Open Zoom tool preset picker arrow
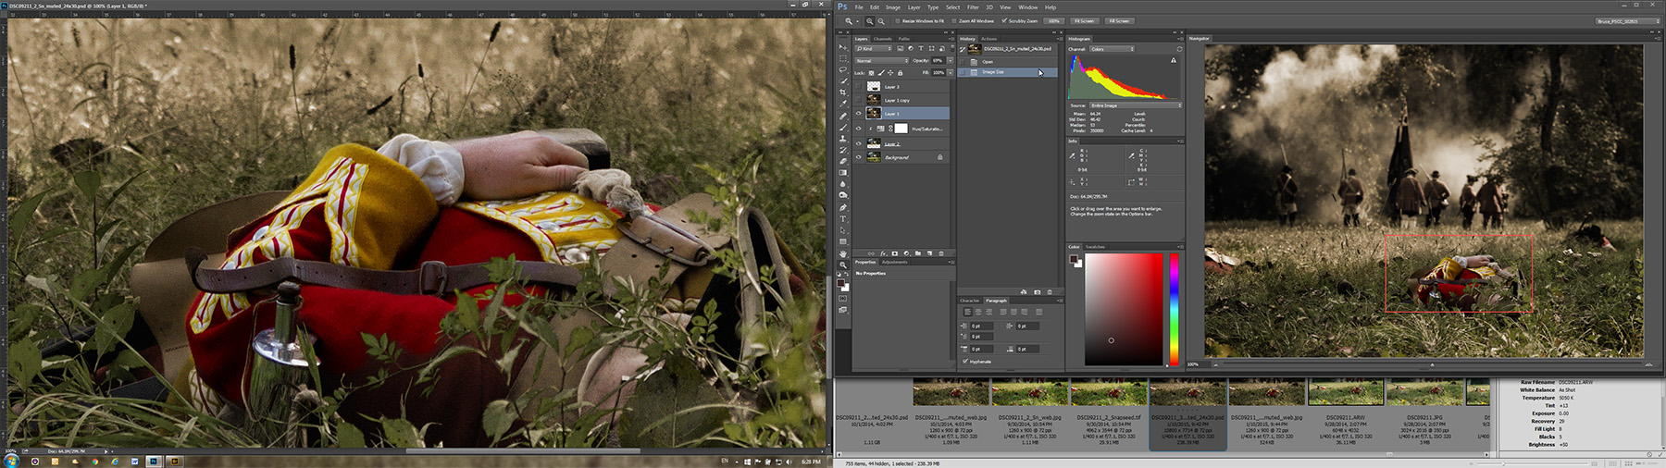This screenshot has width=1666, height=468. point(858,21)
